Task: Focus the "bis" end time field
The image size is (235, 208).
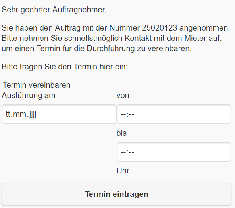Action: point(174,152)
